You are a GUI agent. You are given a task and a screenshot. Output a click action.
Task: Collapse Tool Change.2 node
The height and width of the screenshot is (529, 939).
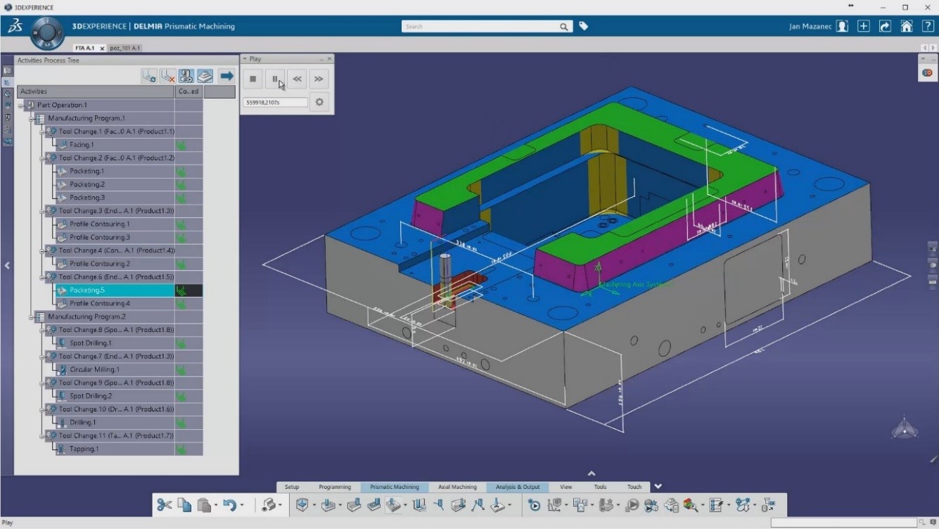(42, 158)
